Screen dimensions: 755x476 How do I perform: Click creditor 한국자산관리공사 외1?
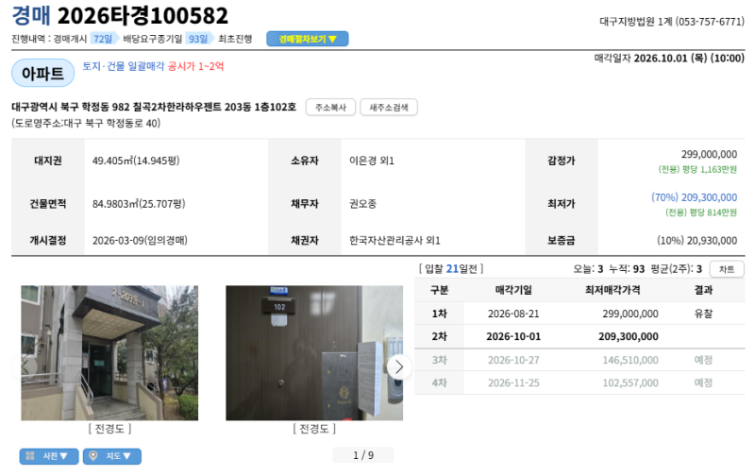[x=394, y=240]
